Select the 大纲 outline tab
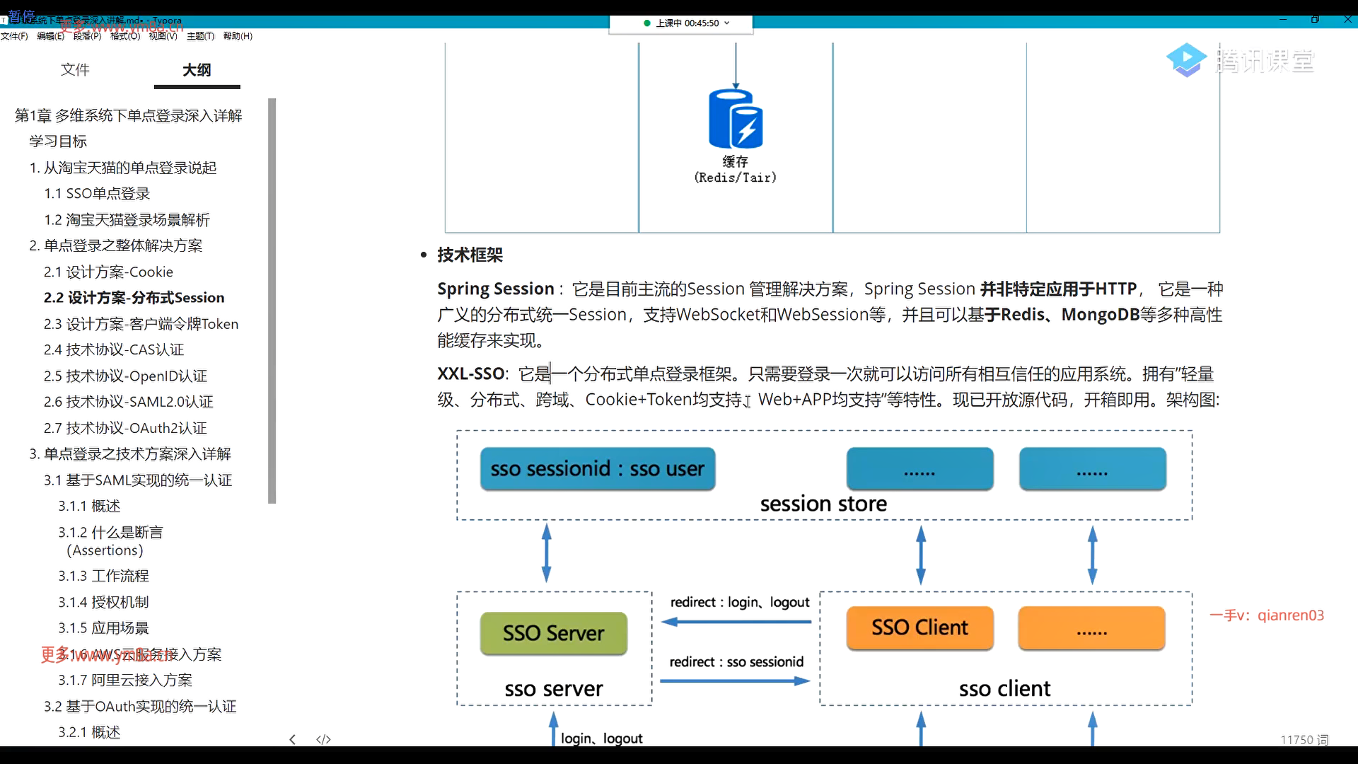1358x764 pixels. pyautogui.click(x=197, y=69)
